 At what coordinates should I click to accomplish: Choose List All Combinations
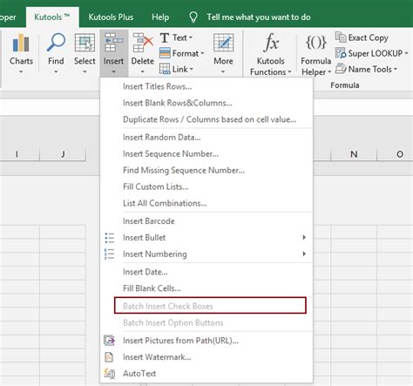[x=206, y=203]
